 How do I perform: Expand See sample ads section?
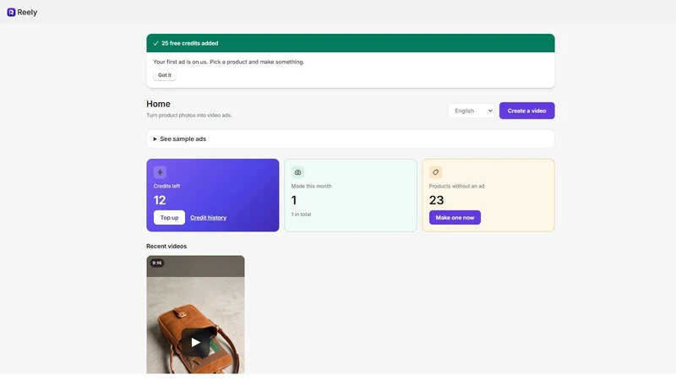351,138
